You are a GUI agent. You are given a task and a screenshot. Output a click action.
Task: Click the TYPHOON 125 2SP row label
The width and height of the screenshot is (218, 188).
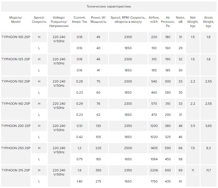[x=16, y=59]
